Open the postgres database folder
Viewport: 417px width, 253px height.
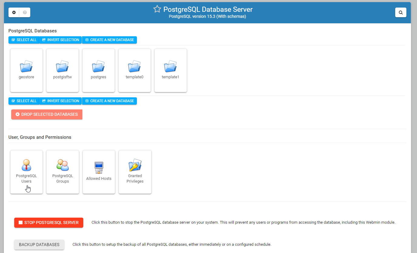click(98, 66)
